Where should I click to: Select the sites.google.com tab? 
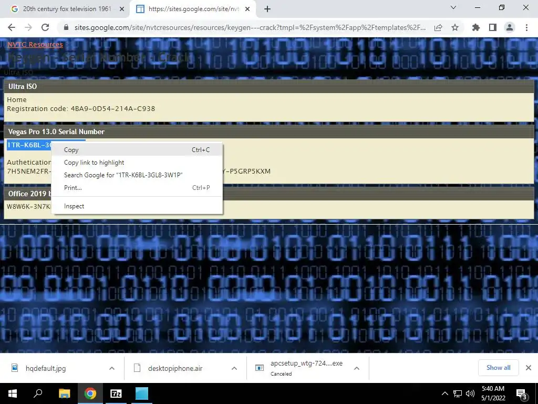coord(192,9)
